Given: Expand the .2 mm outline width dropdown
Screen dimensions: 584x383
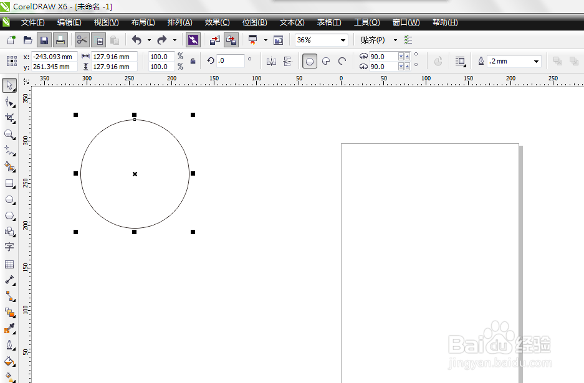Looking at the screenshot, I should [536, 62].
